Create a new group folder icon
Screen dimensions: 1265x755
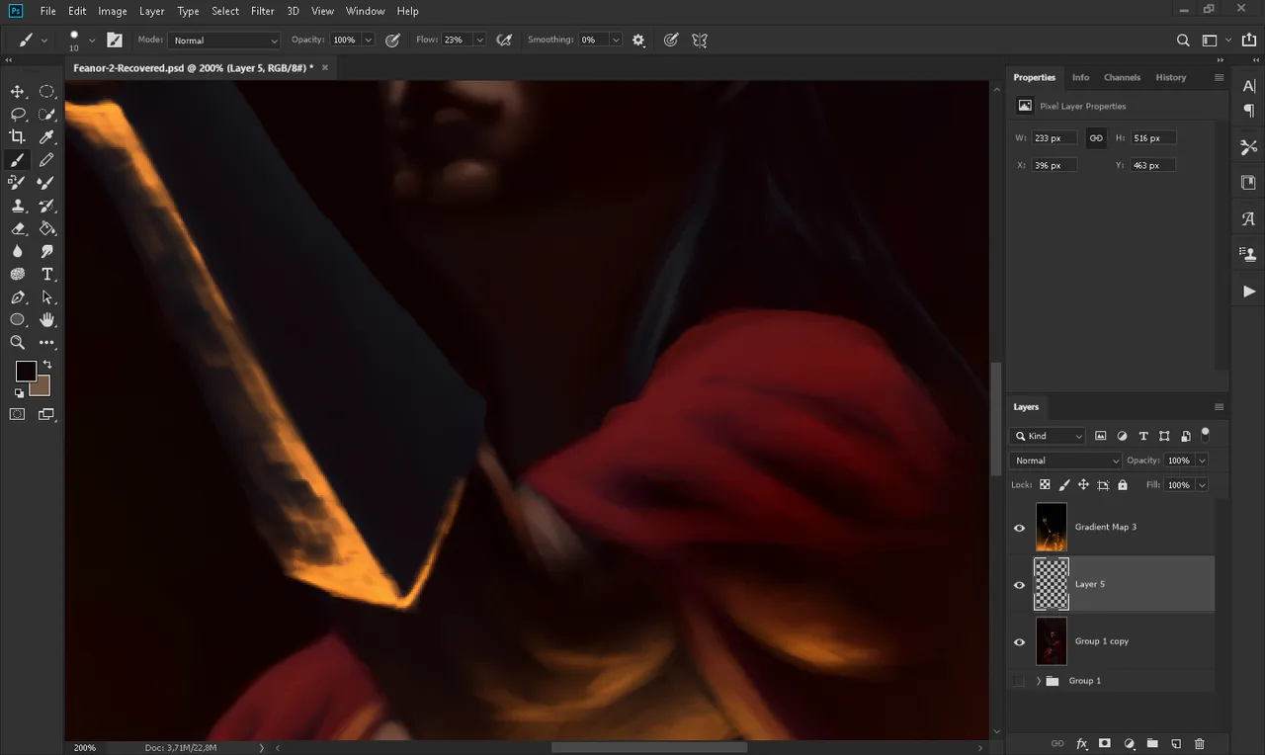1152,743
